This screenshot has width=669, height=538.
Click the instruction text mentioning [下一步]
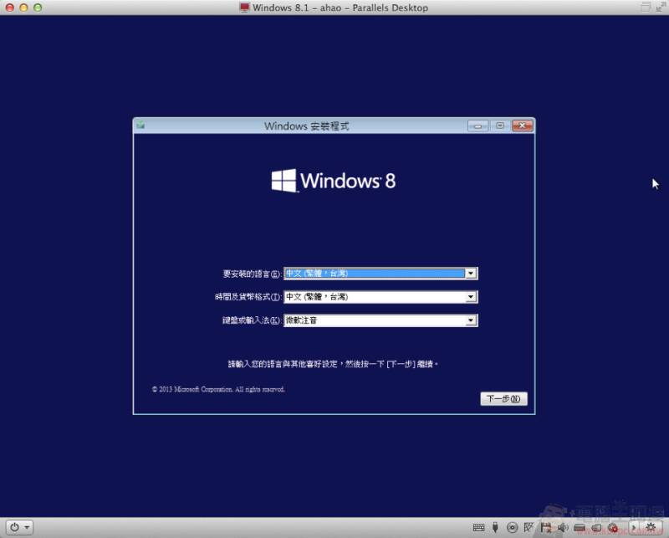click(x=333, y=364)
